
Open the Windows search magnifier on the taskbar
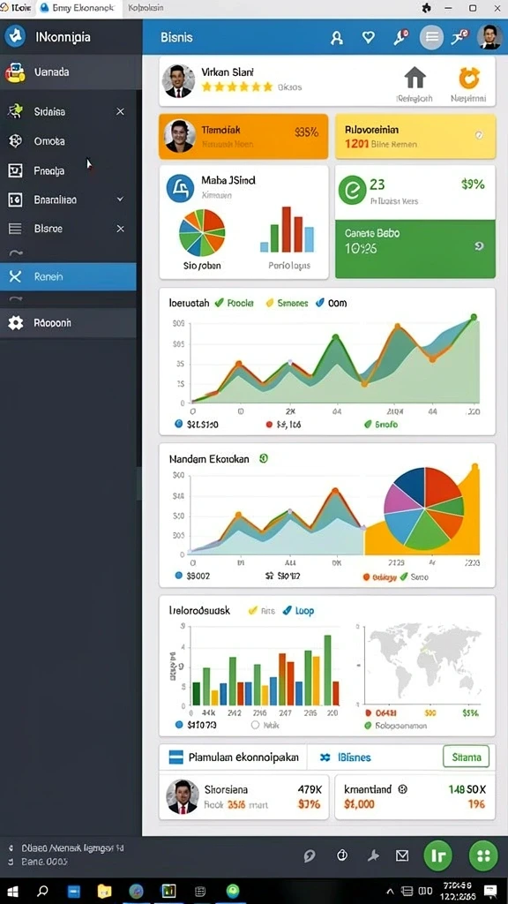tap(42, 891)
